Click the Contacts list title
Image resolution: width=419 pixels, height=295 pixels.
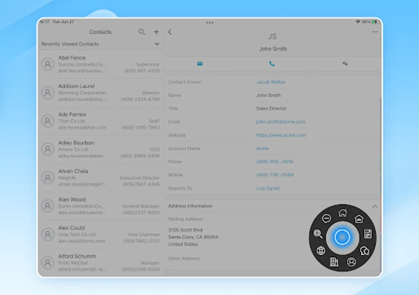(100, 32)
